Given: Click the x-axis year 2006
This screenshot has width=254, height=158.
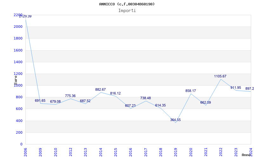Looking at the screenshot, I should point(25,152).
